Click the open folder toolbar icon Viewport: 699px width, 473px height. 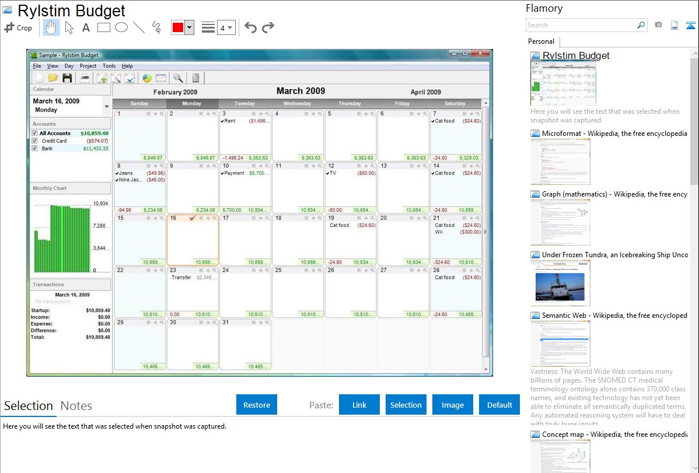53,78
